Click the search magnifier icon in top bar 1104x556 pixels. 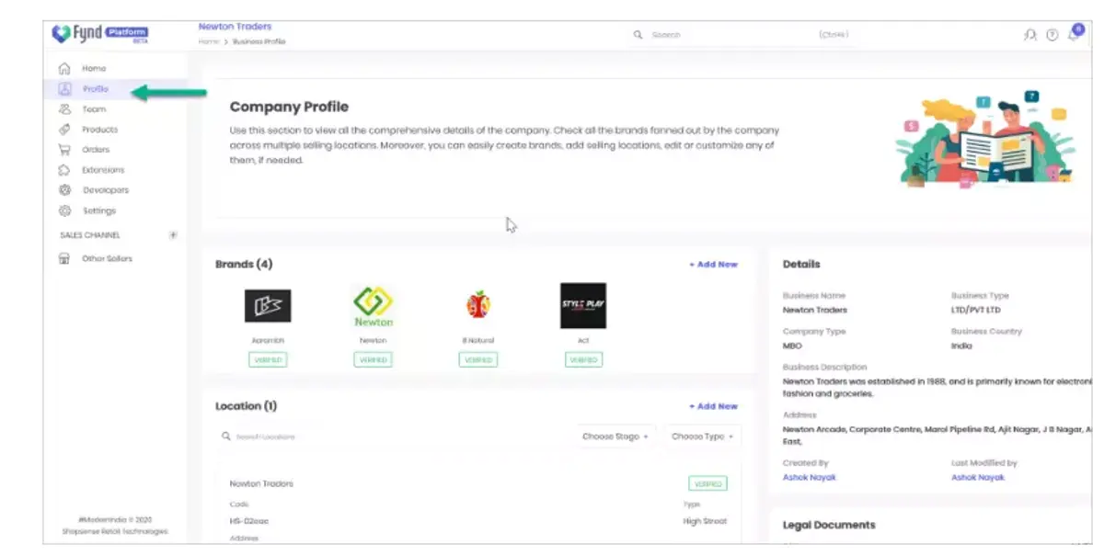click(x=638, y=35)
